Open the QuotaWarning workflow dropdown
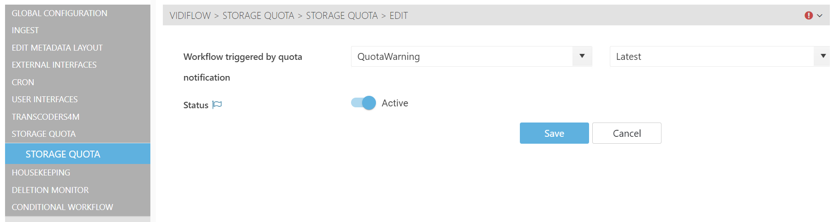 coord(582,56)
